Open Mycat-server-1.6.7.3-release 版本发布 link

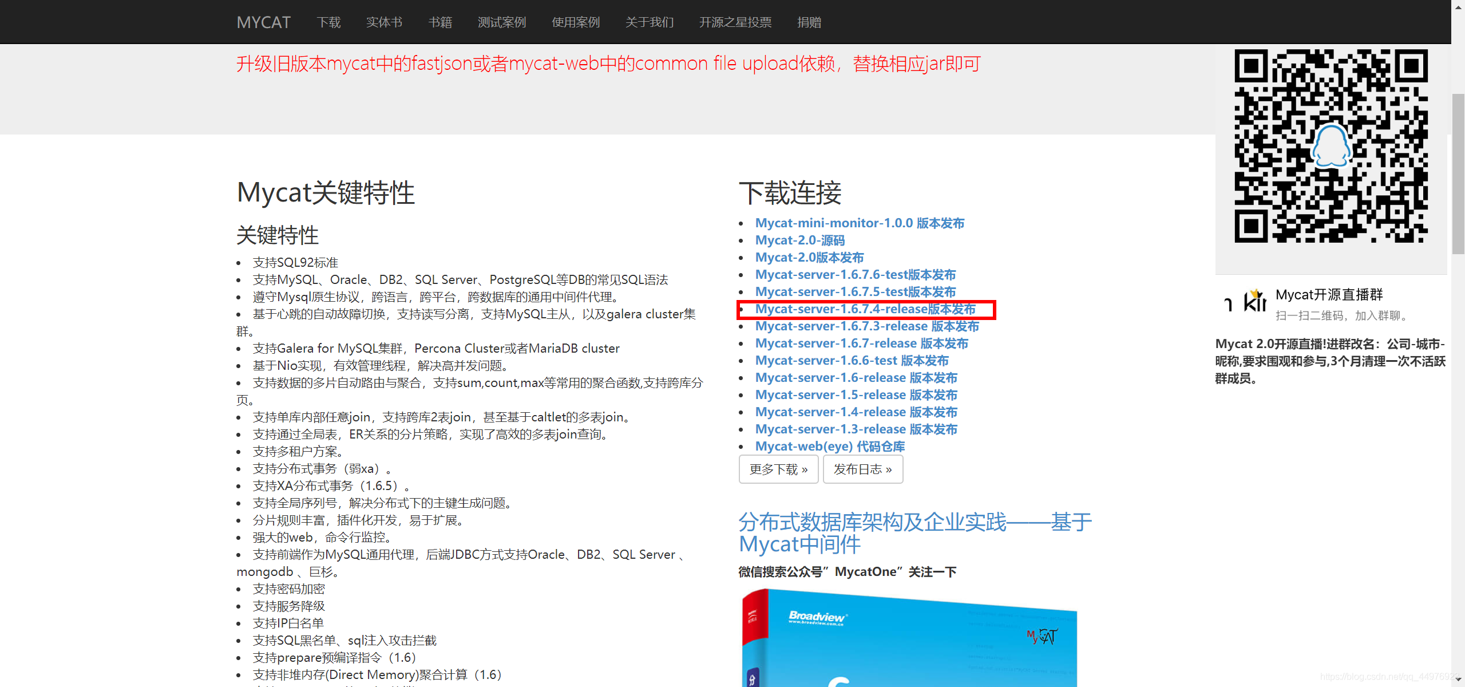pyautogui.click(x=867, y=326)
